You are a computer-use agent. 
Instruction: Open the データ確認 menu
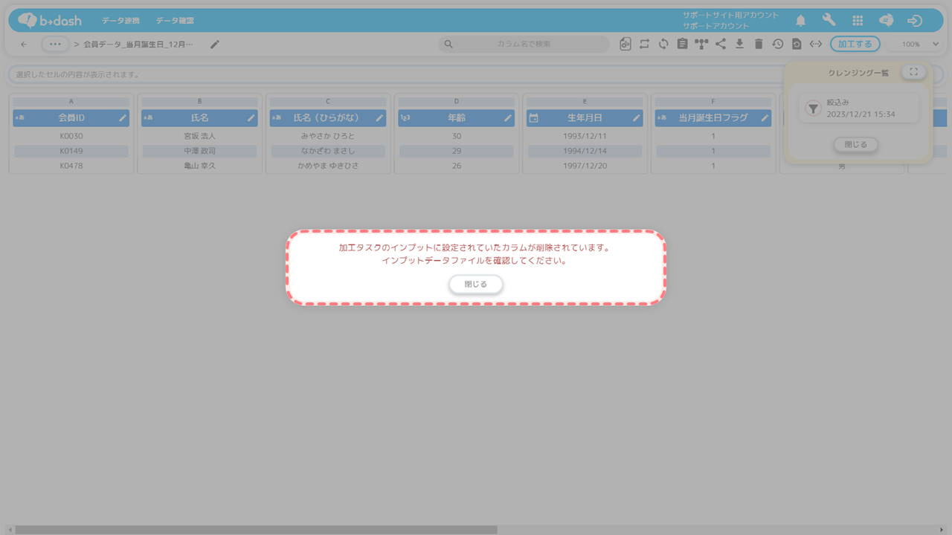pyautogui.click(x=175, y=21)
